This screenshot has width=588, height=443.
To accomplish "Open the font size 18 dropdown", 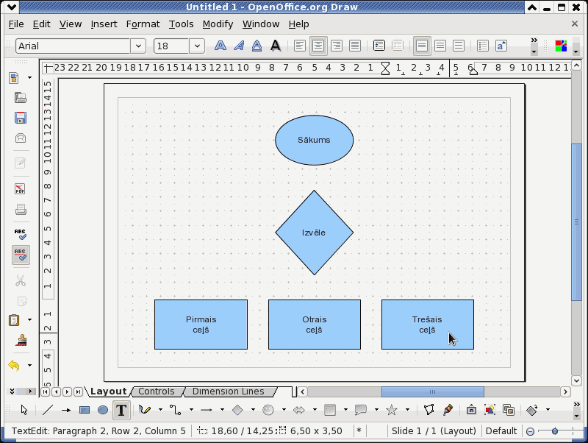I will coord(197,46).
